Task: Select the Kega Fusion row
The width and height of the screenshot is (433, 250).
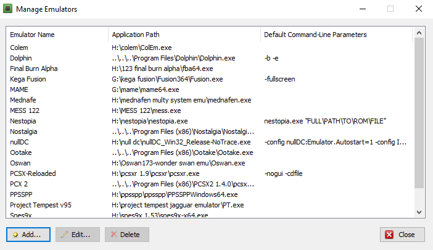Action: [210, 79]
